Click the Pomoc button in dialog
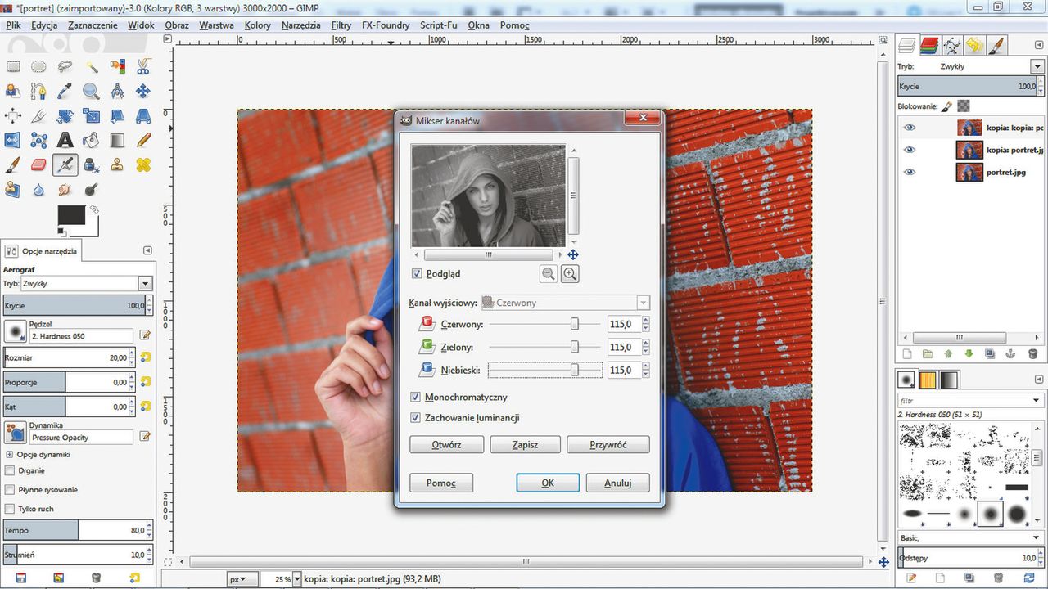 tap(440, 483)
